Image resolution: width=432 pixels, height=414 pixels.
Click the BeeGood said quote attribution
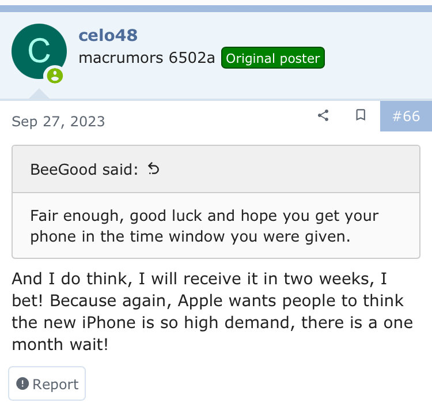(x=84, y=169)
